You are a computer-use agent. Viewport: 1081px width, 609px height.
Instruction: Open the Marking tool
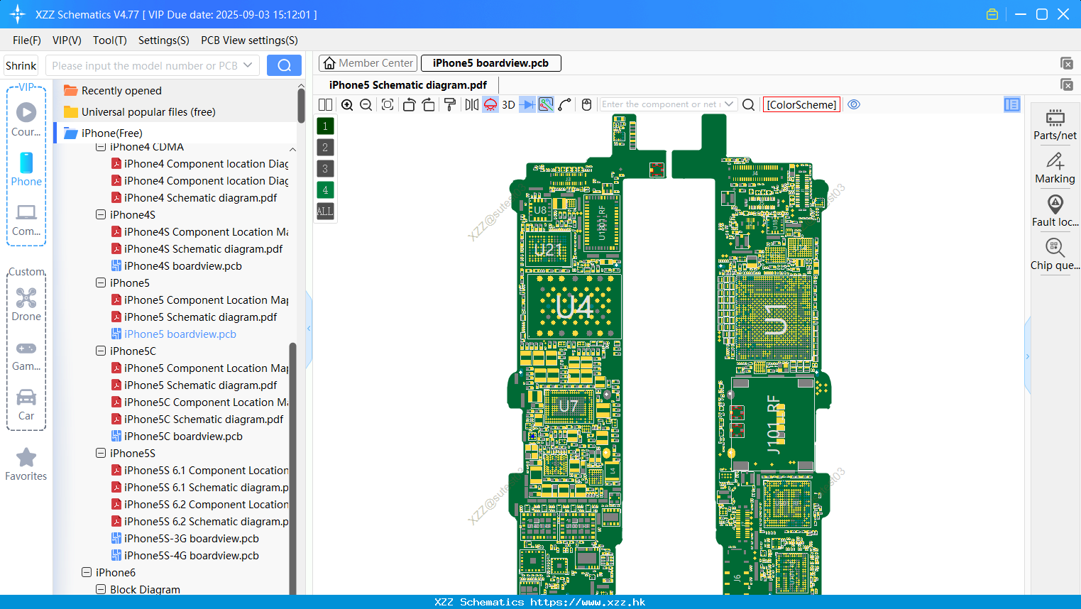click(1055, 168)
